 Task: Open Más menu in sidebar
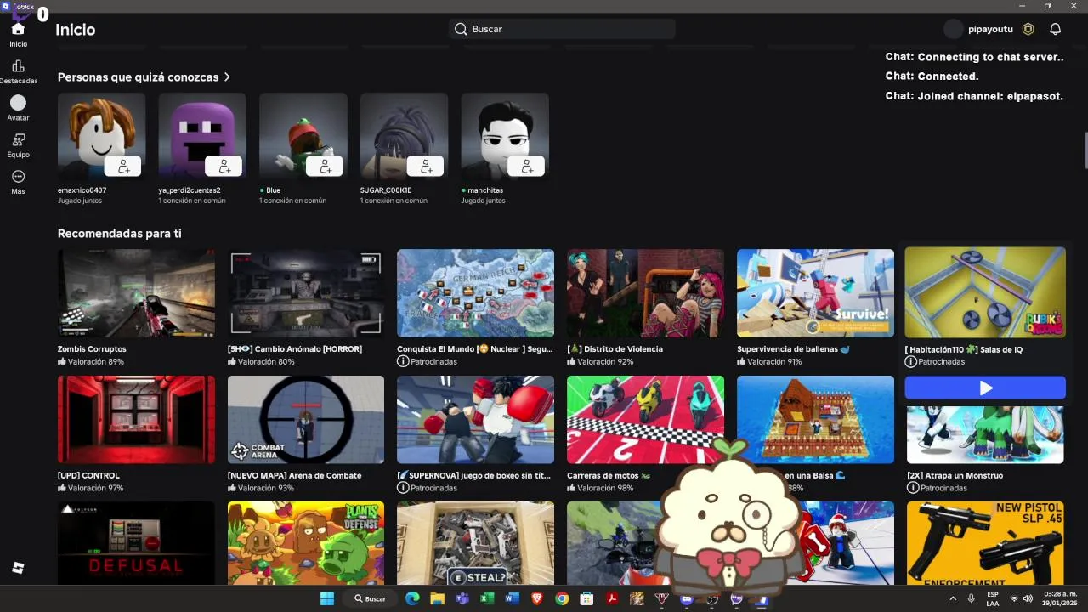pos(18,182)
